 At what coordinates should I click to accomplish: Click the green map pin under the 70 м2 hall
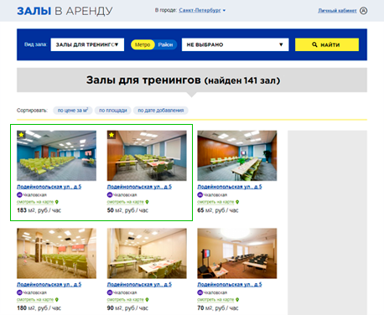click(x=237, y=299)
